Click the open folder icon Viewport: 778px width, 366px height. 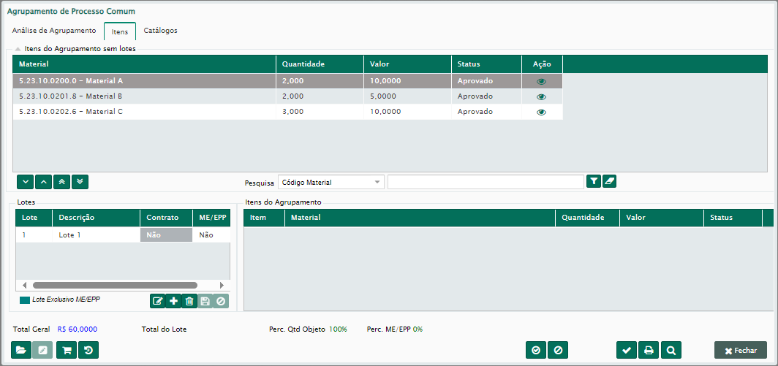click(21, 350)
